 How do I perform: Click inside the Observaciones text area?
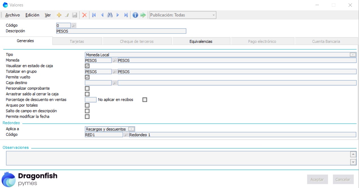[178, 158]
